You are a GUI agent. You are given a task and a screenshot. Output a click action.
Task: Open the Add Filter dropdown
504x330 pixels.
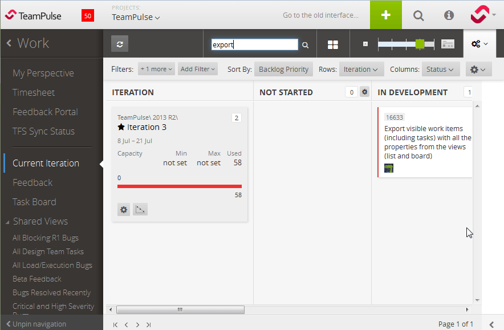(198, 69)
